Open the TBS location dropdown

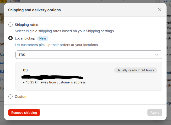(x=89, y=55)
